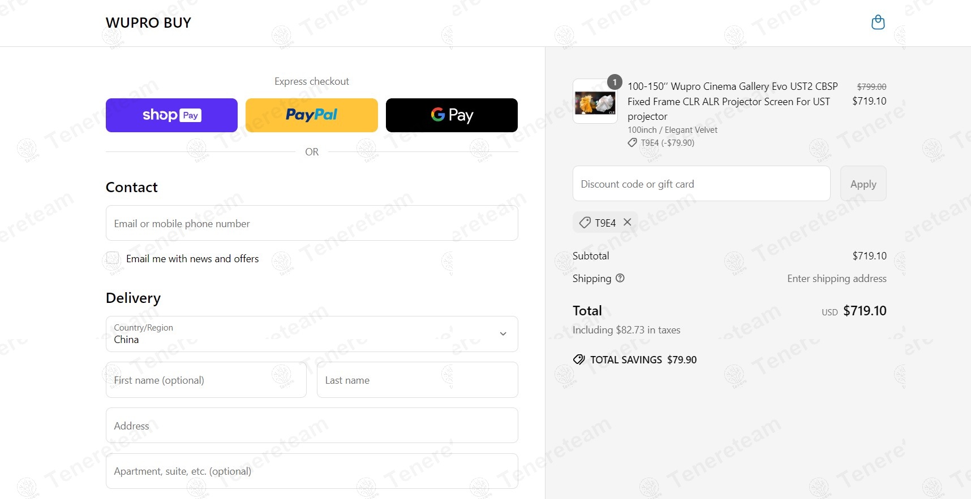This screenshot has height=499, width=971.
Task: Click the Total Savings tag icon
Action: click(x=579, y=359)
